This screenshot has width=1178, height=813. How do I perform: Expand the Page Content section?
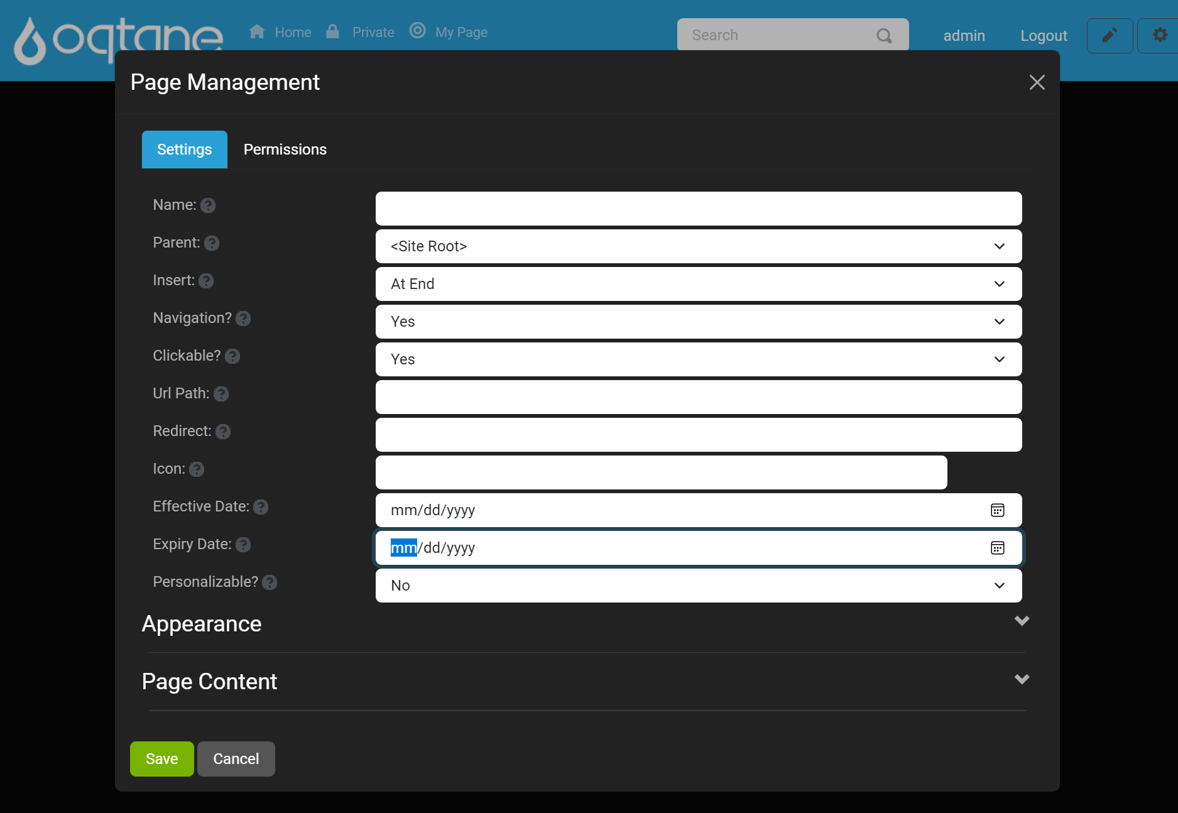pyautogui.click(x=1022, y=679)
